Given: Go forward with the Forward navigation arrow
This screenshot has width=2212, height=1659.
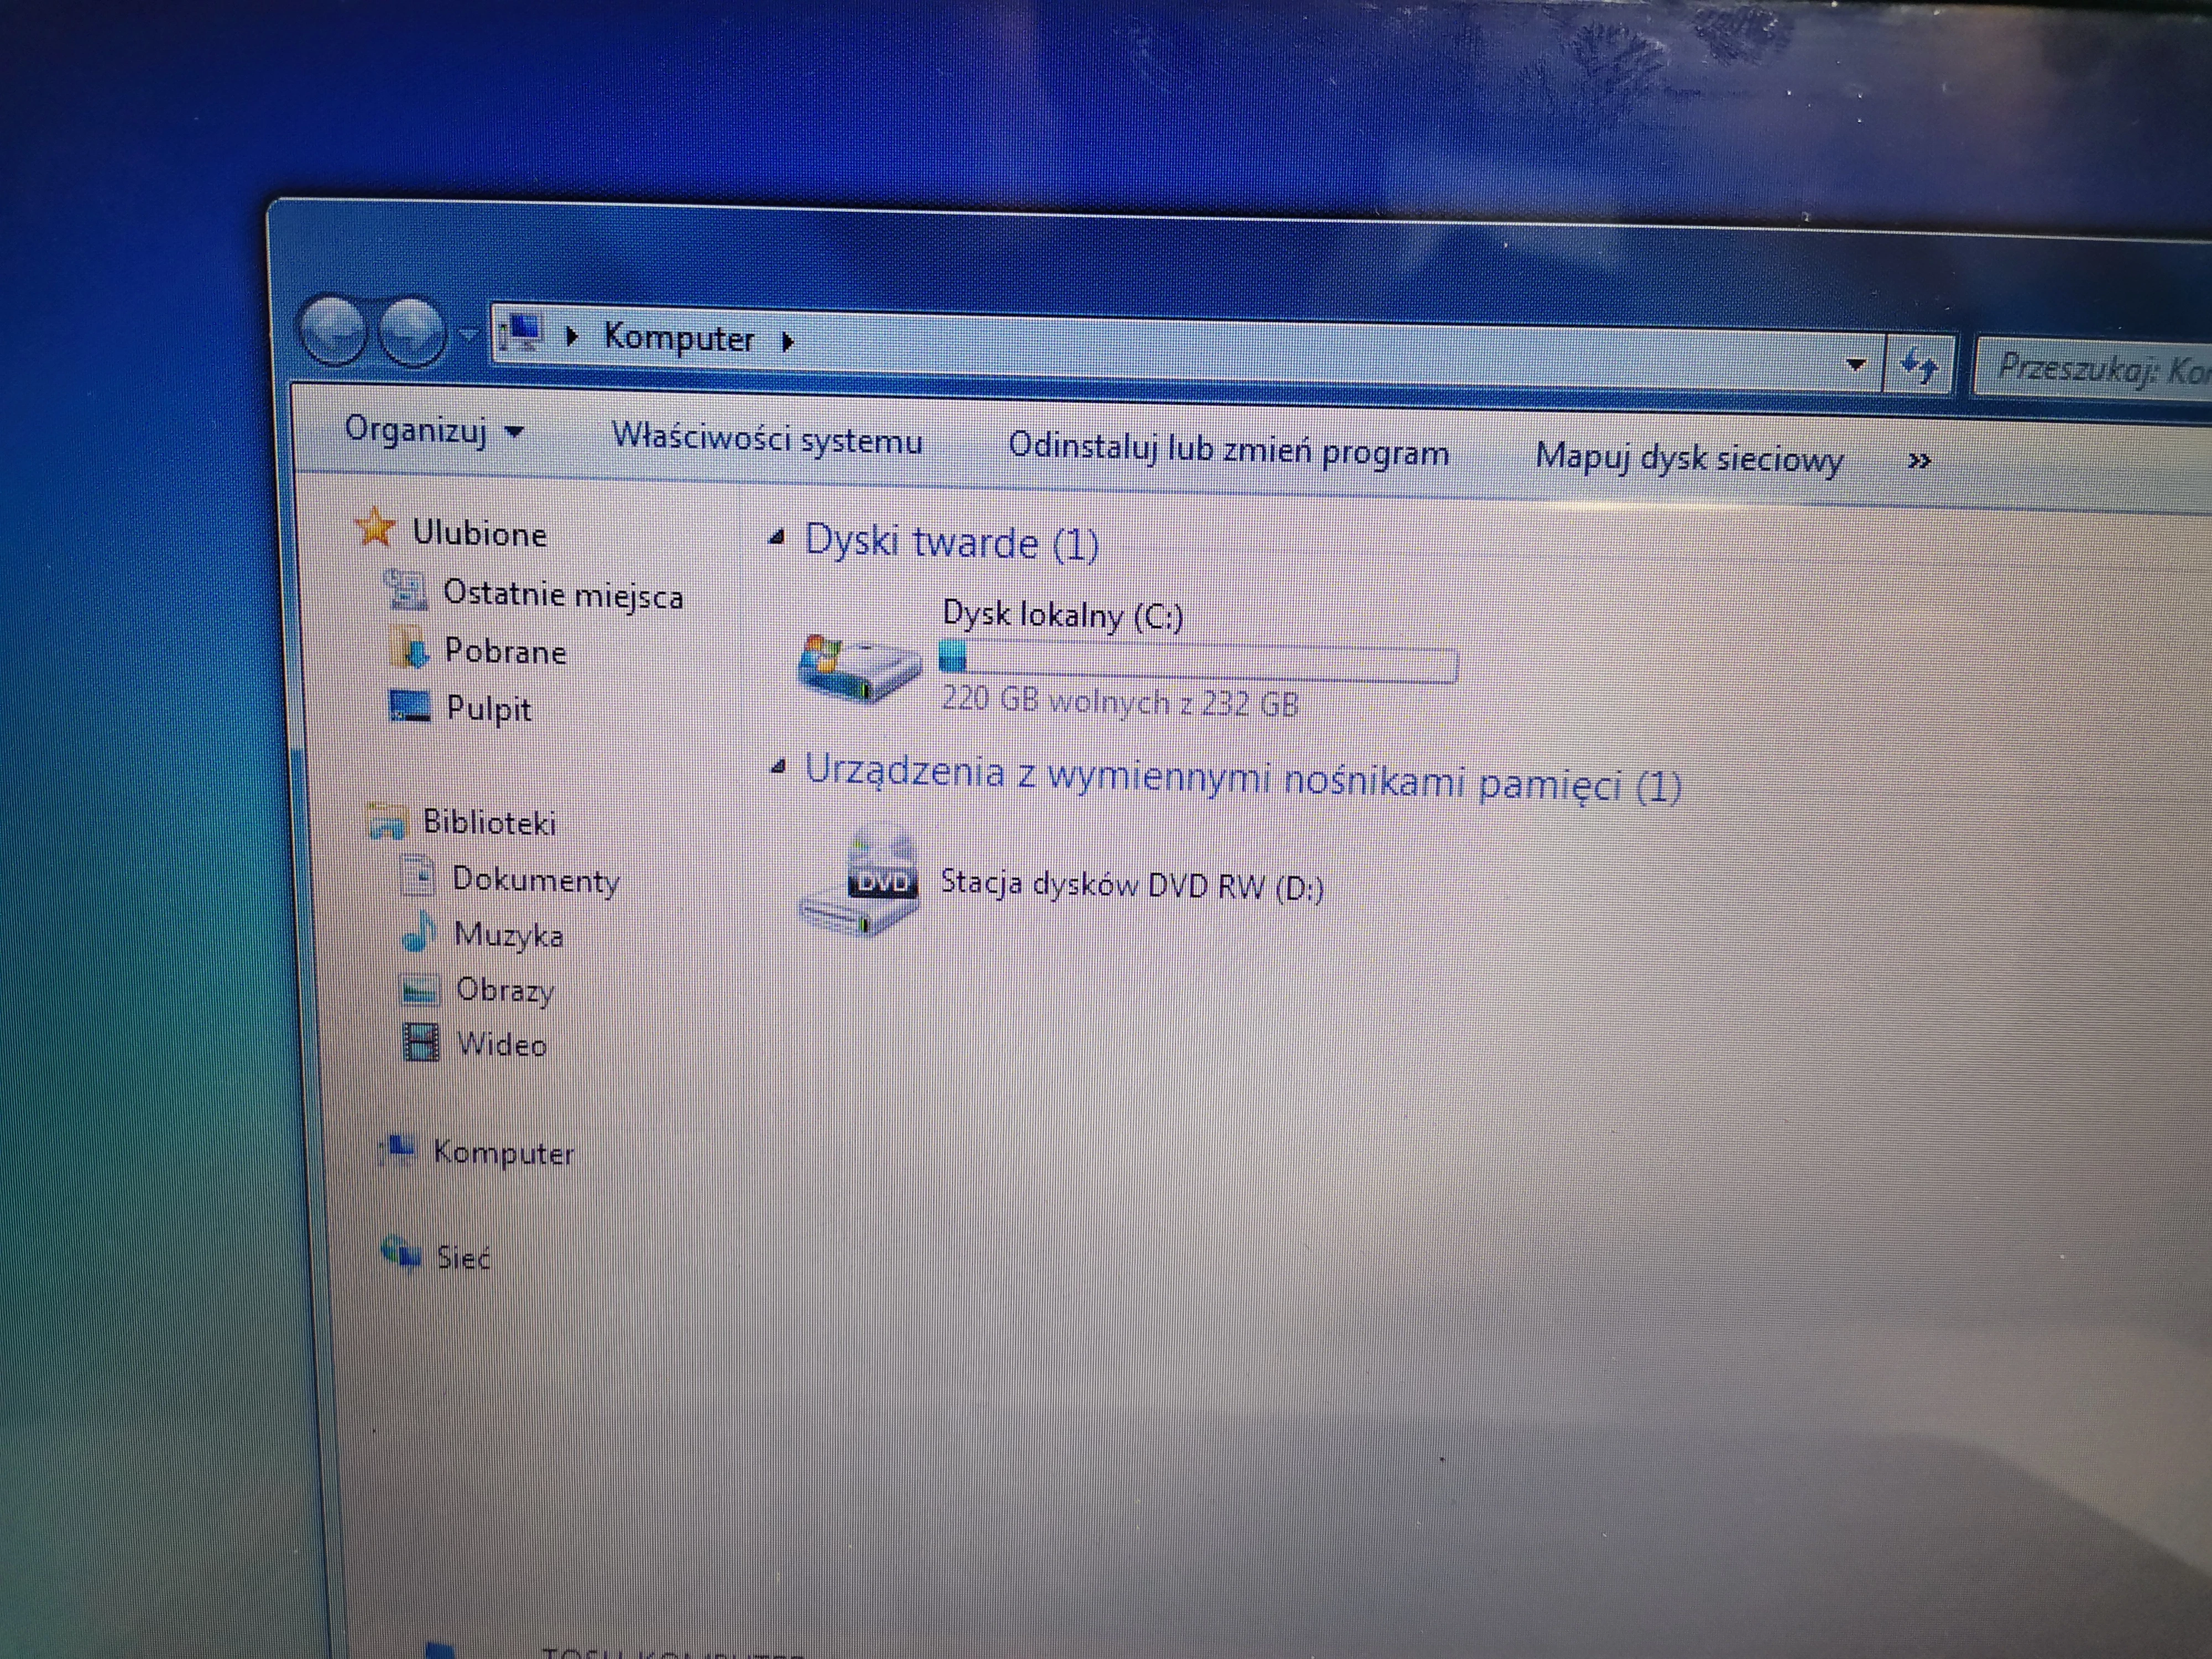Looking at the screenshot, I should (x=412, y=332).
